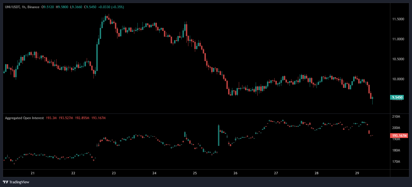Image resolution: width=412 pixels, height=187 pixels.
Task: Click date 21 on the time axis
Action: (x=33, y=173)
